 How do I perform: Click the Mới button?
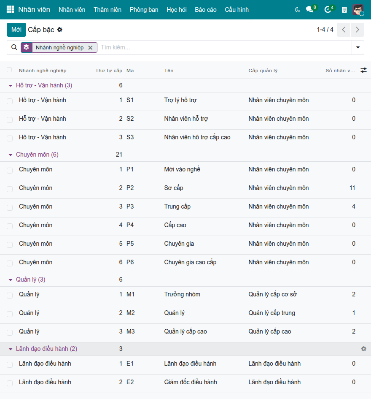[16, 30]
